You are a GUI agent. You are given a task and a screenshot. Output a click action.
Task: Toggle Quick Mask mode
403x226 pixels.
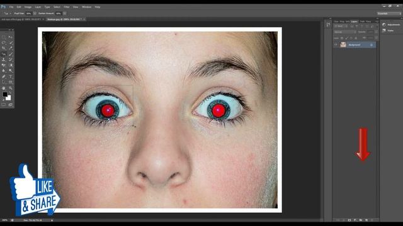point(4,105)
